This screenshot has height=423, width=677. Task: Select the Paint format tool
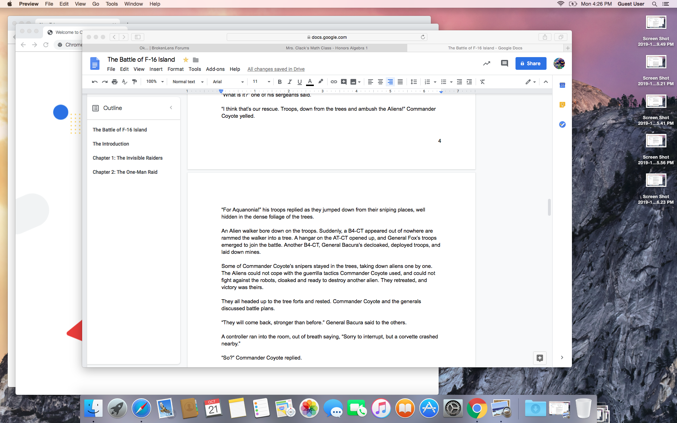pyautogui.click(x=134, y=82)
